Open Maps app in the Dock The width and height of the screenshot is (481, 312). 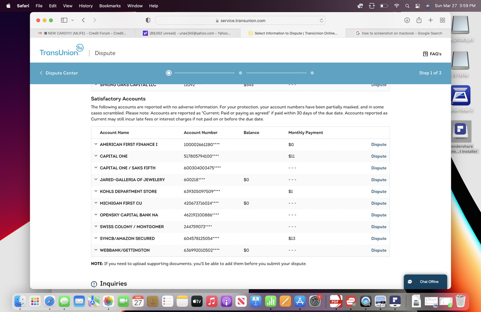coord(94,301)
